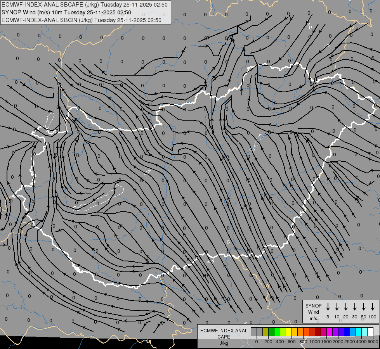Click the 800 tick label on CAPE scale

(303, 342)
